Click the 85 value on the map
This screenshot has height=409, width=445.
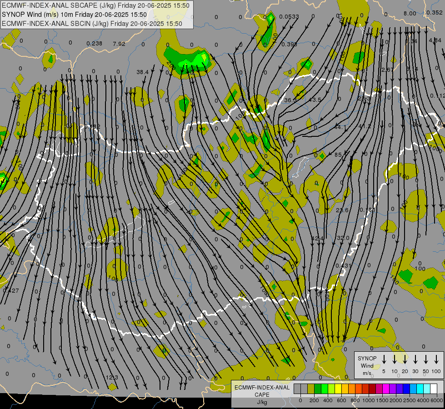pyautogui.click(x=338, y=155)
